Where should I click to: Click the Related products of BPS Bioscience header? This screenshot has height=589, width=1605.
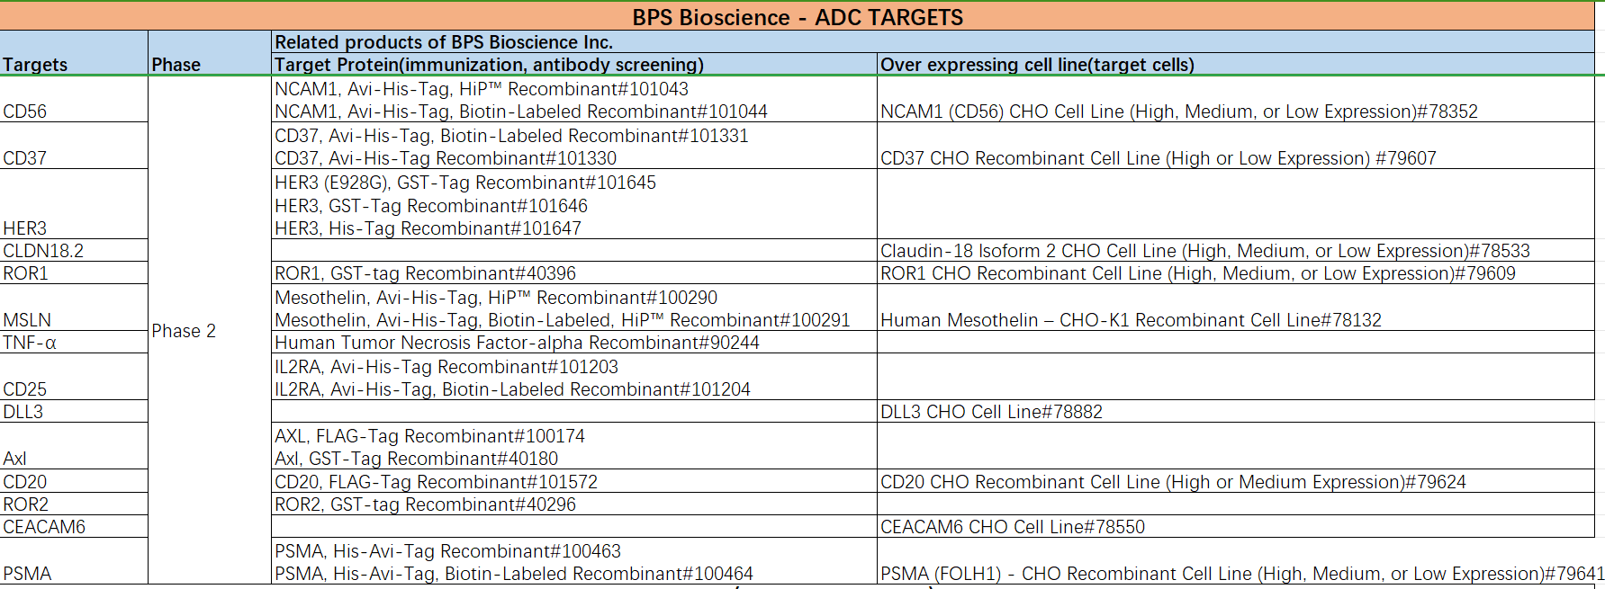[444, 42]
